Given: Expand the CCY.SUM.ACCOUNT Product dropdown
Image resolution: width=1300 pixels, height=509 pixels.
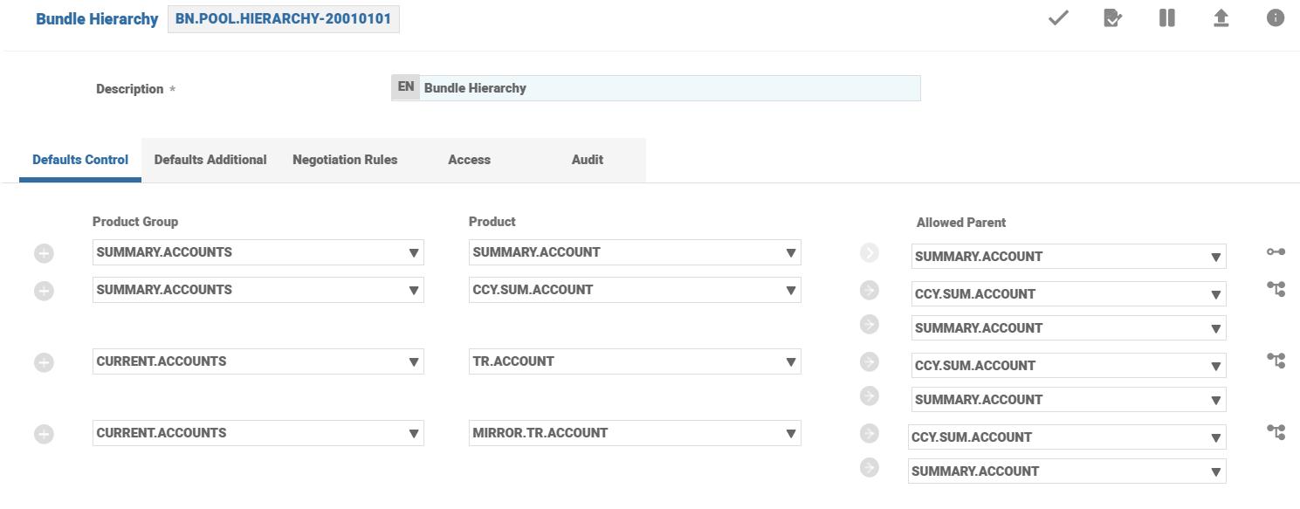Looking at the screenshot, I should tap(634, 291).
